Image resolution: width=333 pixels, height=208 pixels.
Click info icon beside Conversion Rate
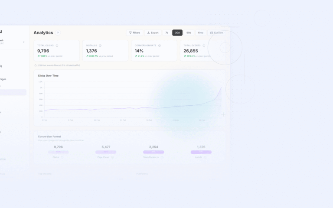pos(160,45)
